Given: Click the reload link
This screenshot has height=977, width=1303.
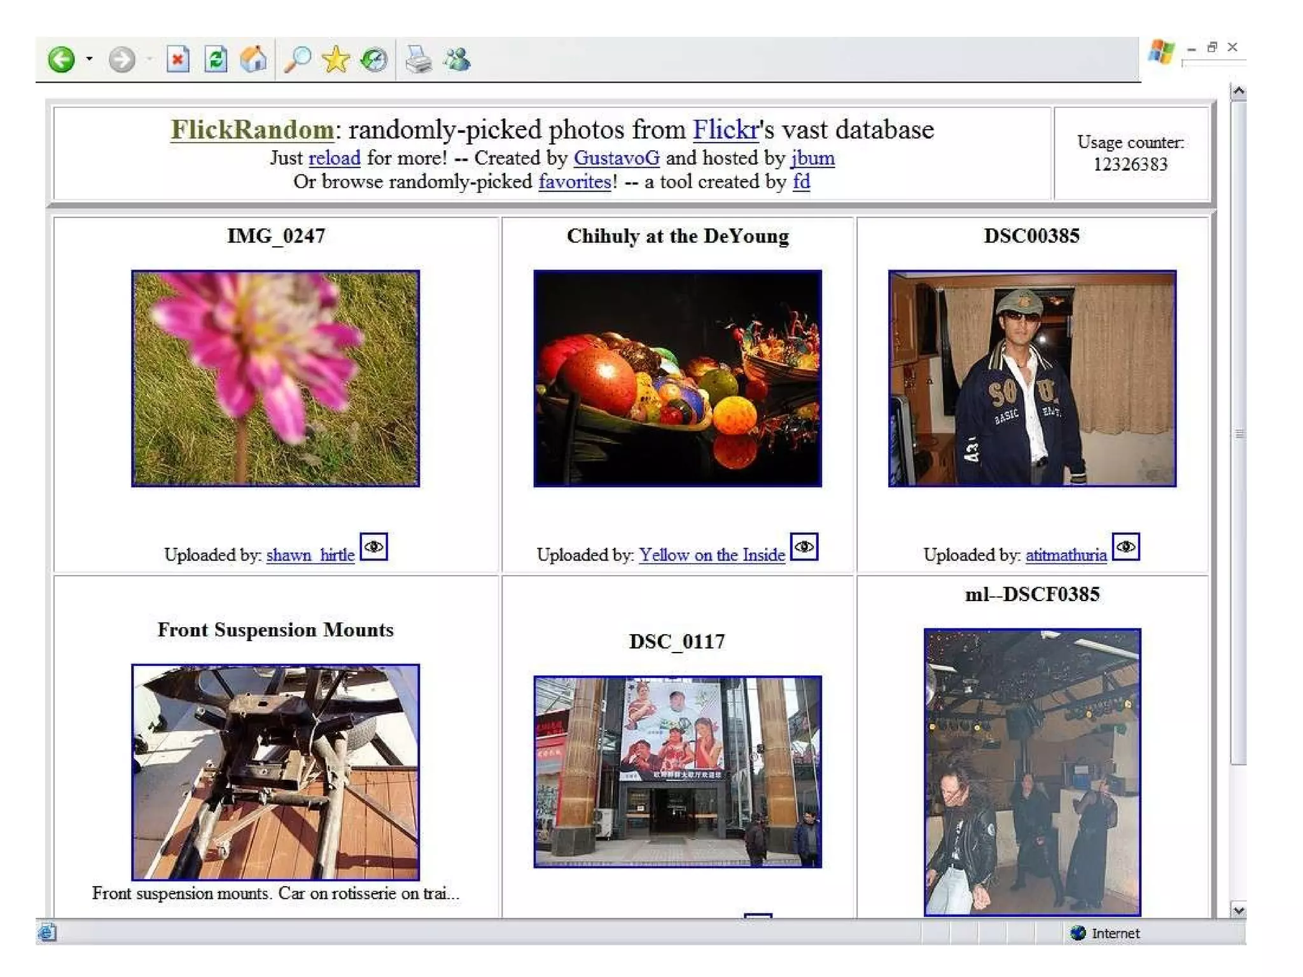Looking at the screenshot, I should (334, 158).
